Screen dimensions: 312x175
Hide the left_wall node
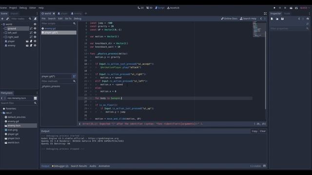pos(35,33)
